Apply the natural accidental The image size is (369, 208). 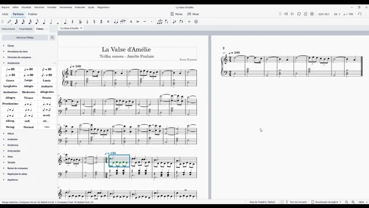94,22
